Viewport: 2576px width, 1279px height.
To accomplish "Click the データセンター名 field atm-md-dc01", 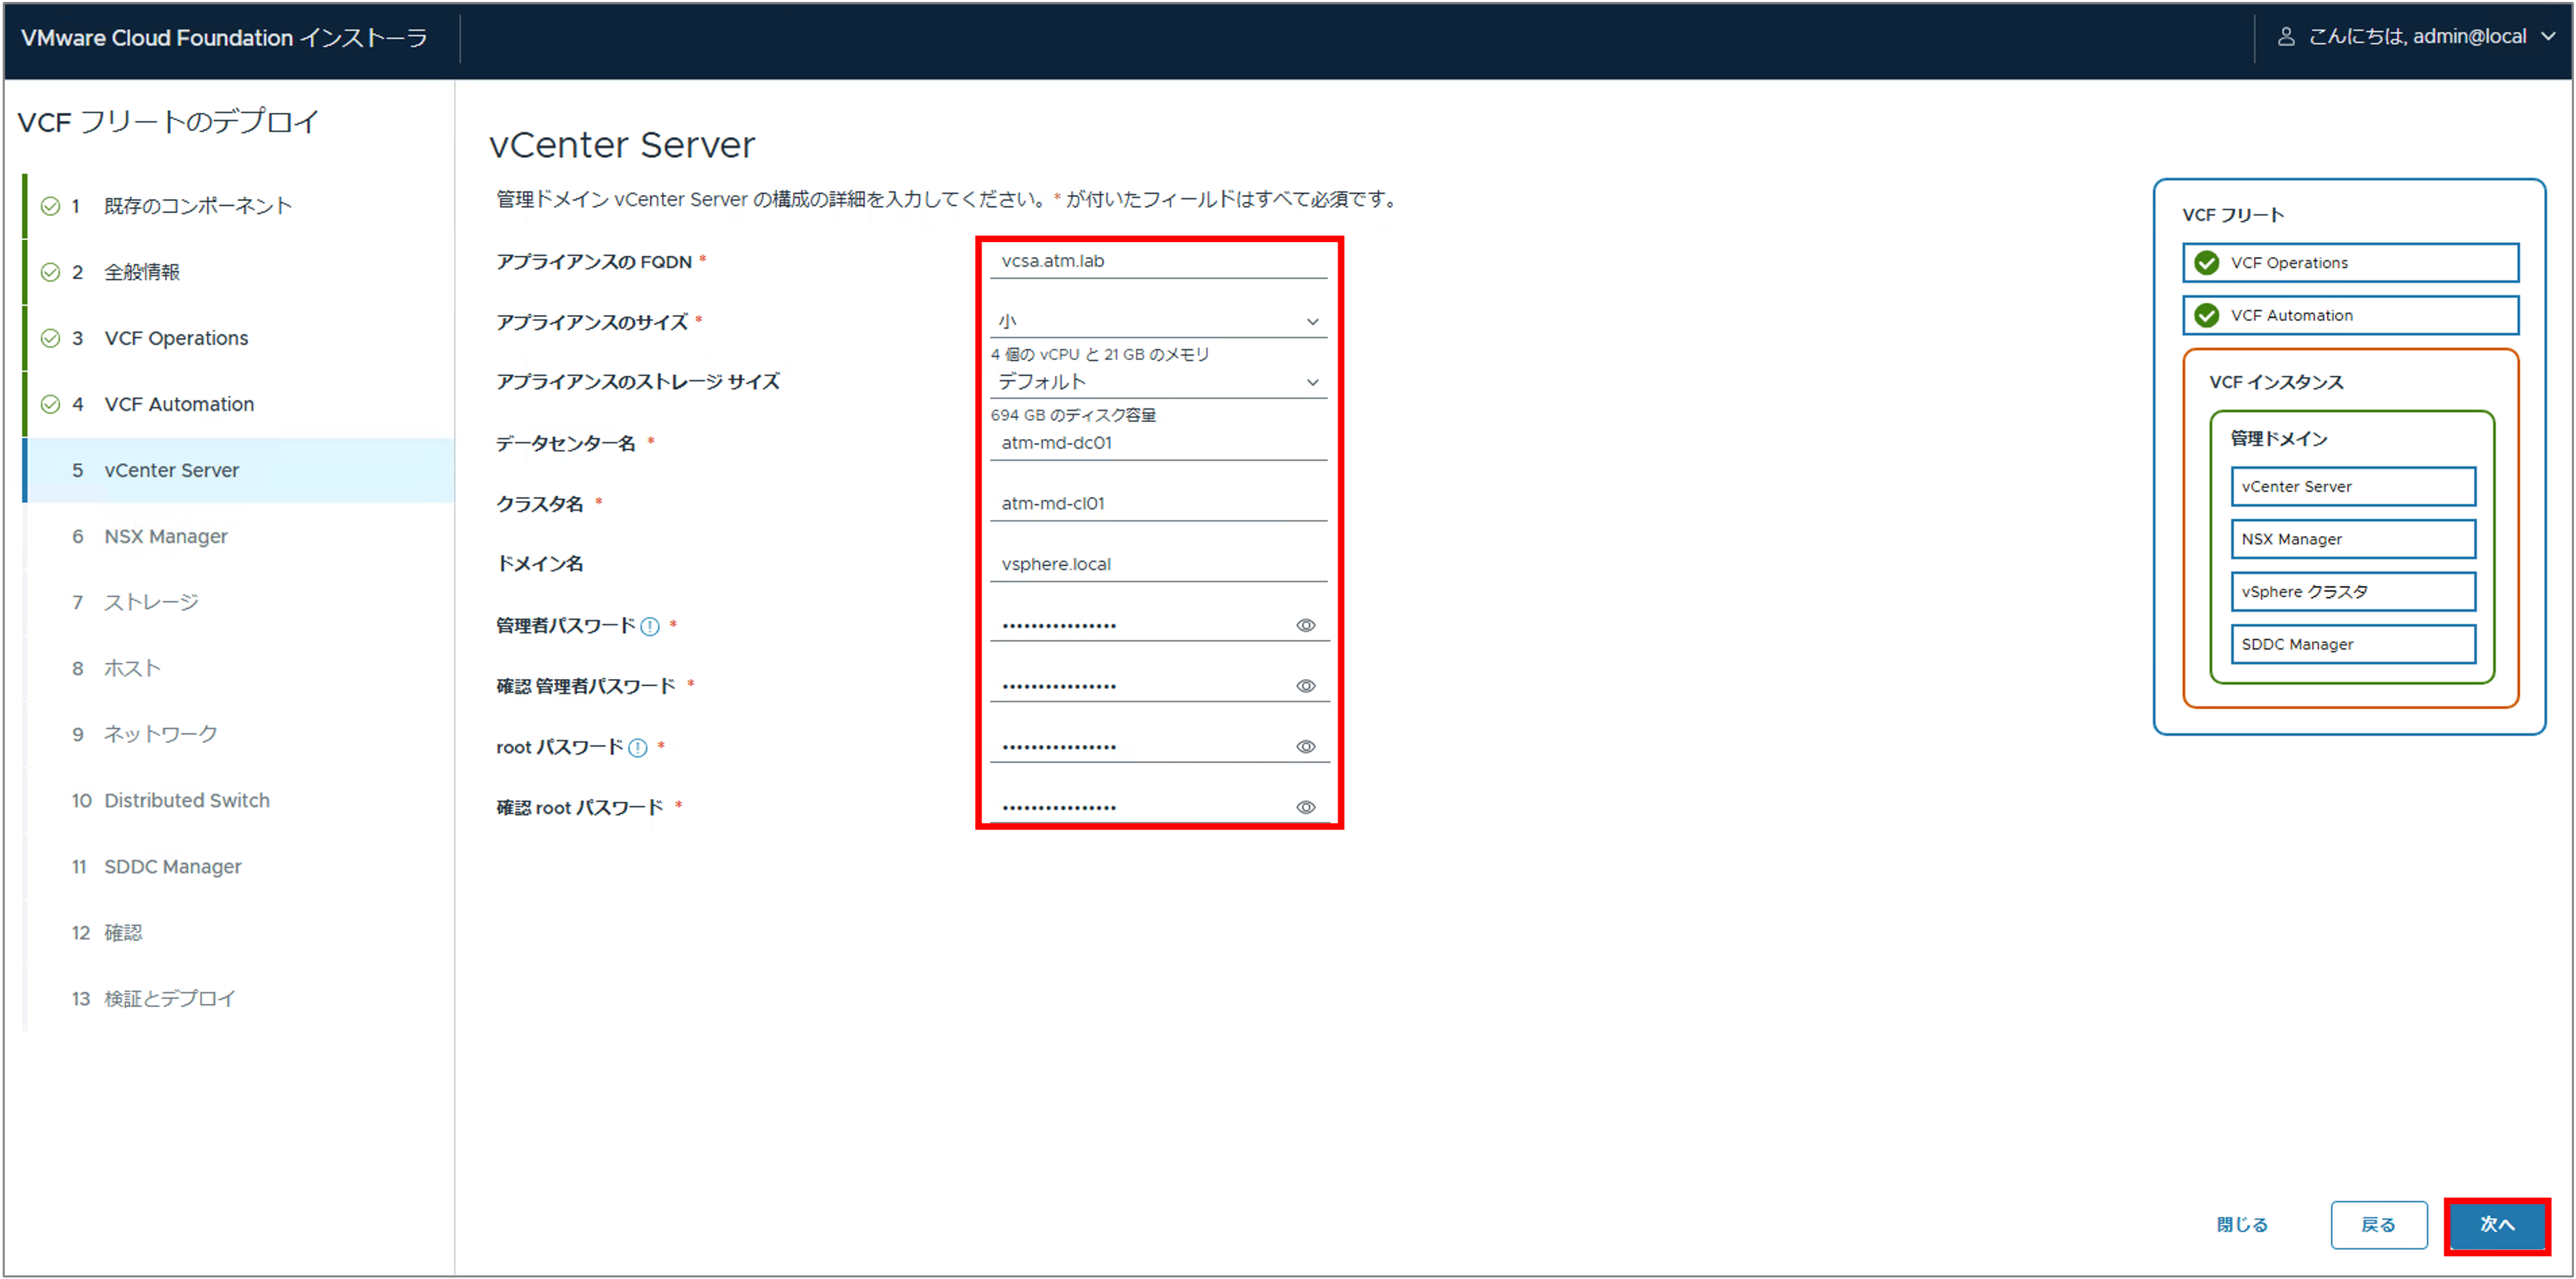I will [1158, 443].
